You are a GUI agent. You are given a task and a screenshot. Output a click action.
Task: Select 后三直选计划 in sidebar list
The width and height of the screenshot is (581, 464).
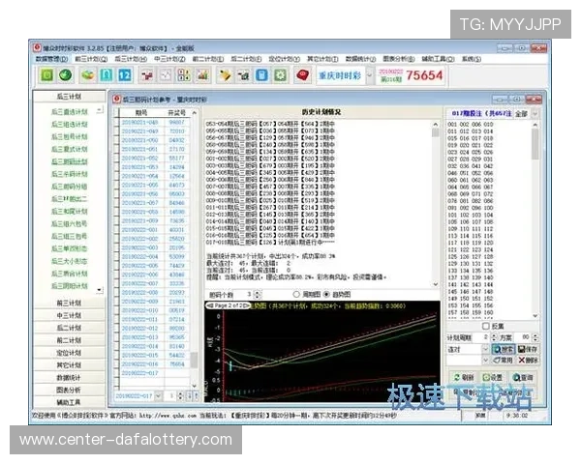(x=70, y=112)
